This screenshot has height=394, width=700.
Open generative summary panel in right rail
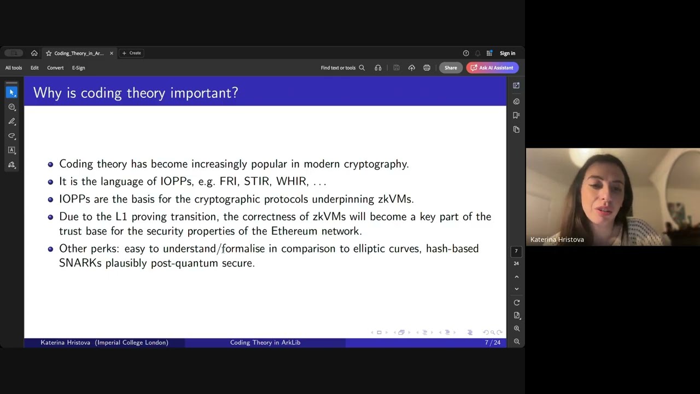pyautogui.click(x=516, y=85)
